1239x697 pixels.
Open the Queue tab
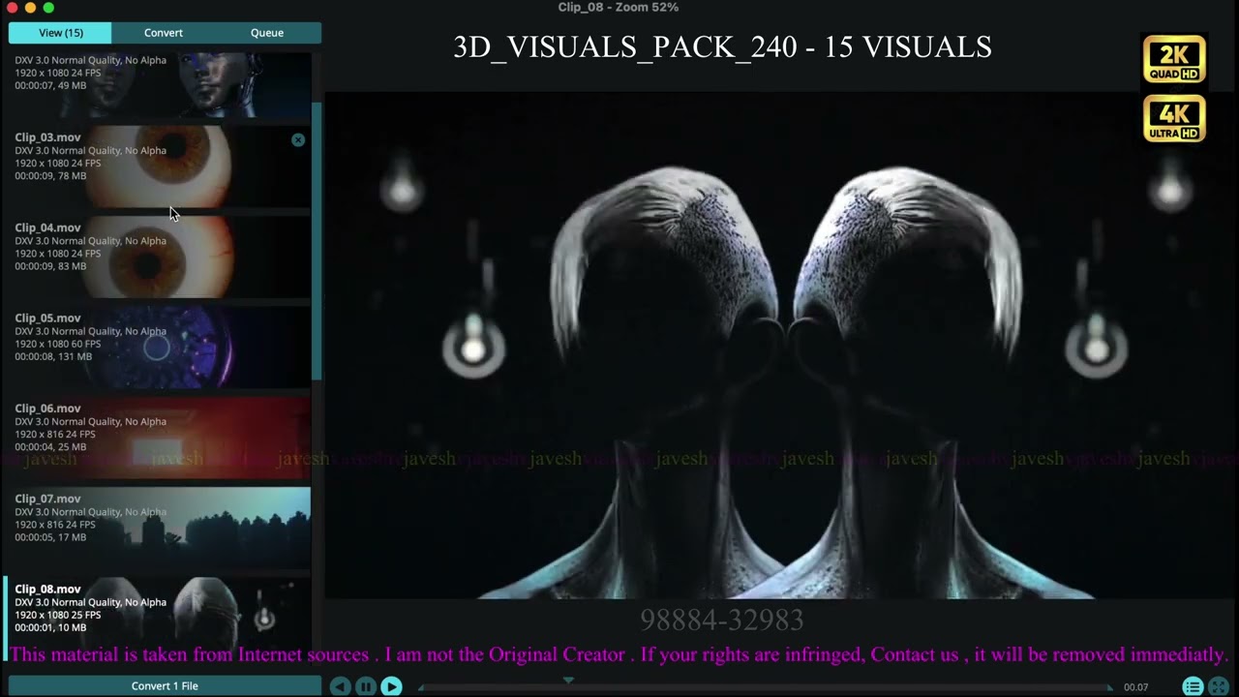point(267,33)
